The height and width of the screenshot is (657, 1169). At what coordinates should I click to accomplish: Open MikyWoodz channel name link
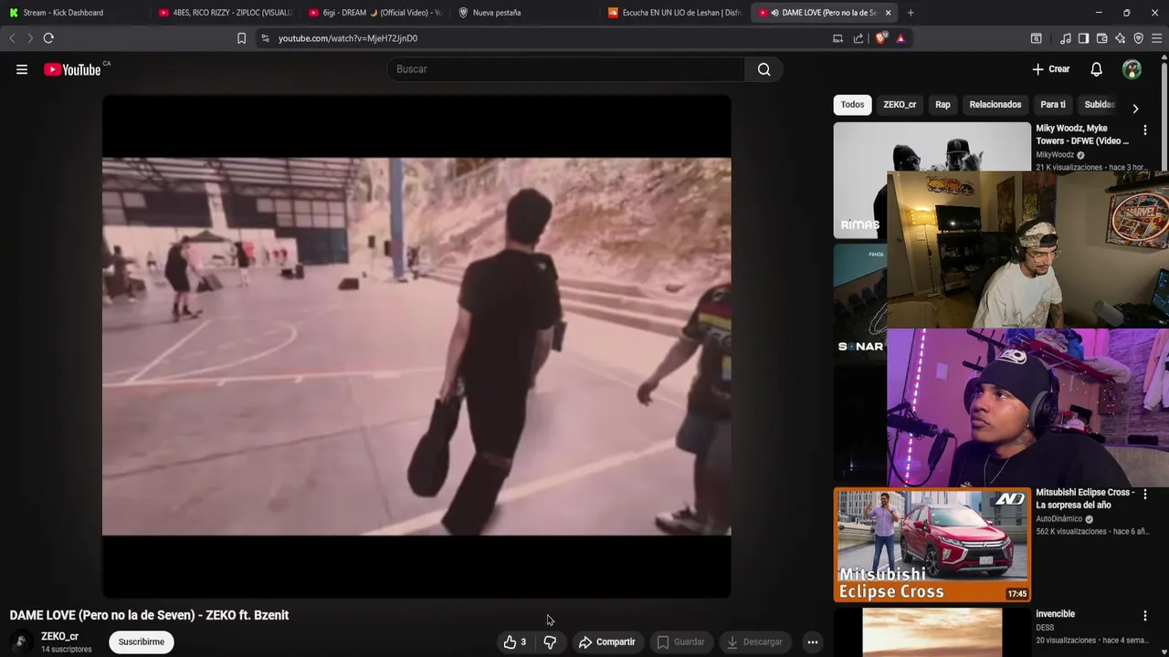1055,154
